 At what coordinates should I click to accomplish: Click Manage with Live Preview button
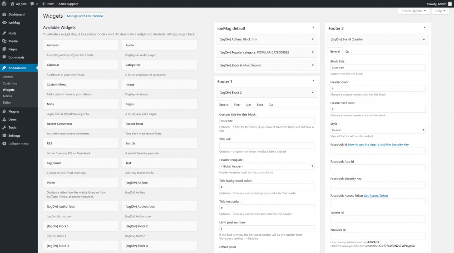point(85,16)
